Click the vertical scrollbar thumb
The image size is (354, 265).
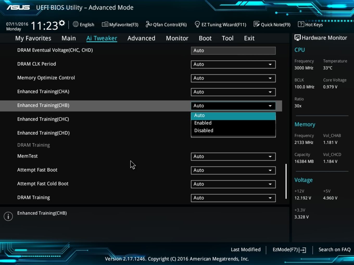click(x=286, y=181)
